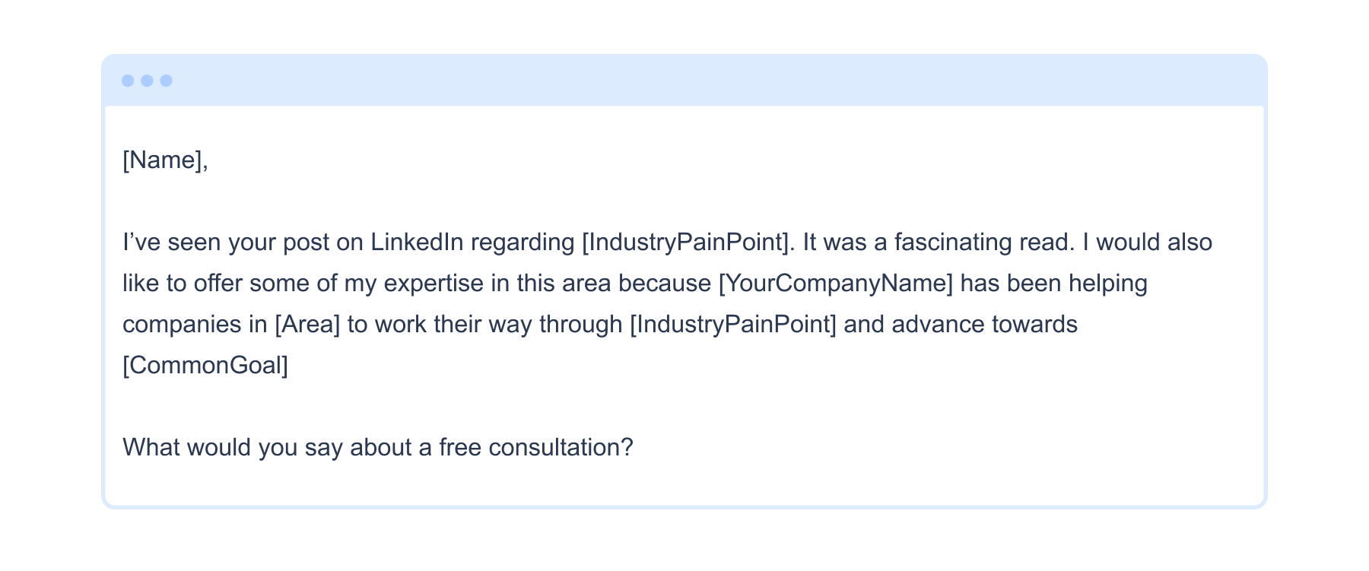Click the third dot in the window header
The height and width of the screenshot is (571, 1369).
click(x=166, y=81)
